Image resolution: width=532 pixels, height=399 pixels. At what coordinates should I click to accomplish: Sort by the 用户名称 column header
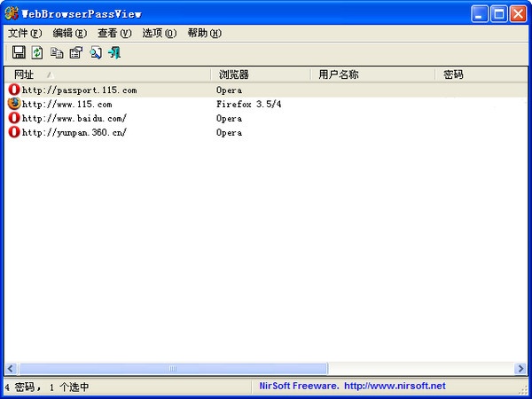tap(372, 74)
